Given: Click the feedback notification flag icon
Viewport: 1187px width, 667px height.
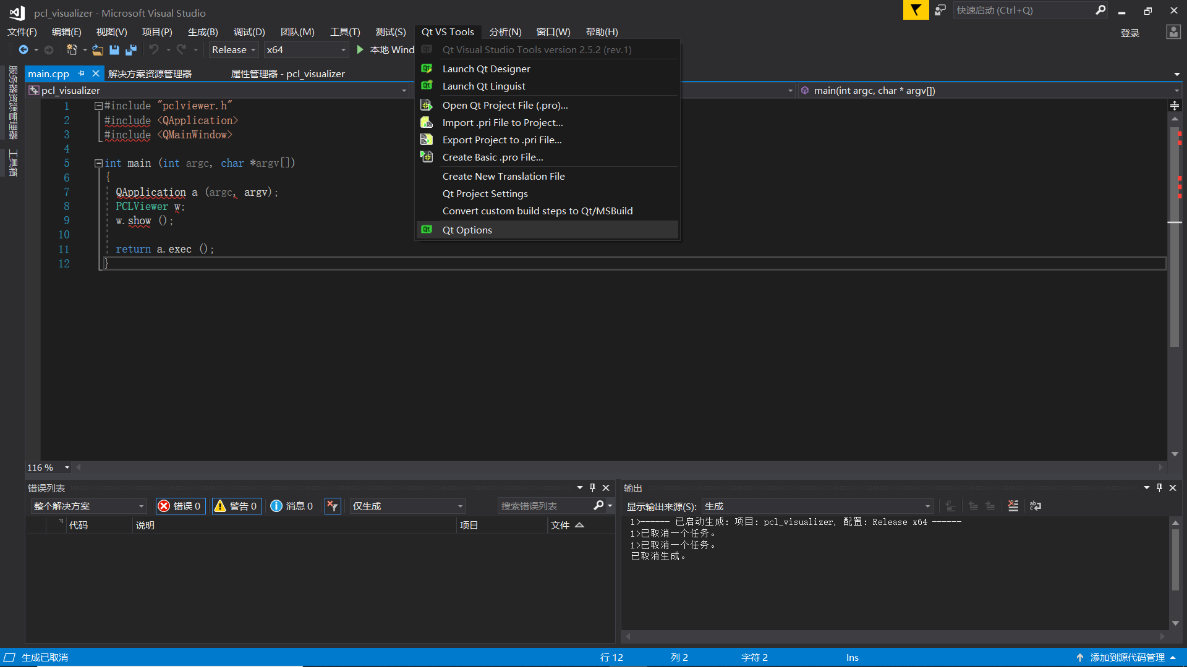Looking at the screenshot, I should 916,10.
